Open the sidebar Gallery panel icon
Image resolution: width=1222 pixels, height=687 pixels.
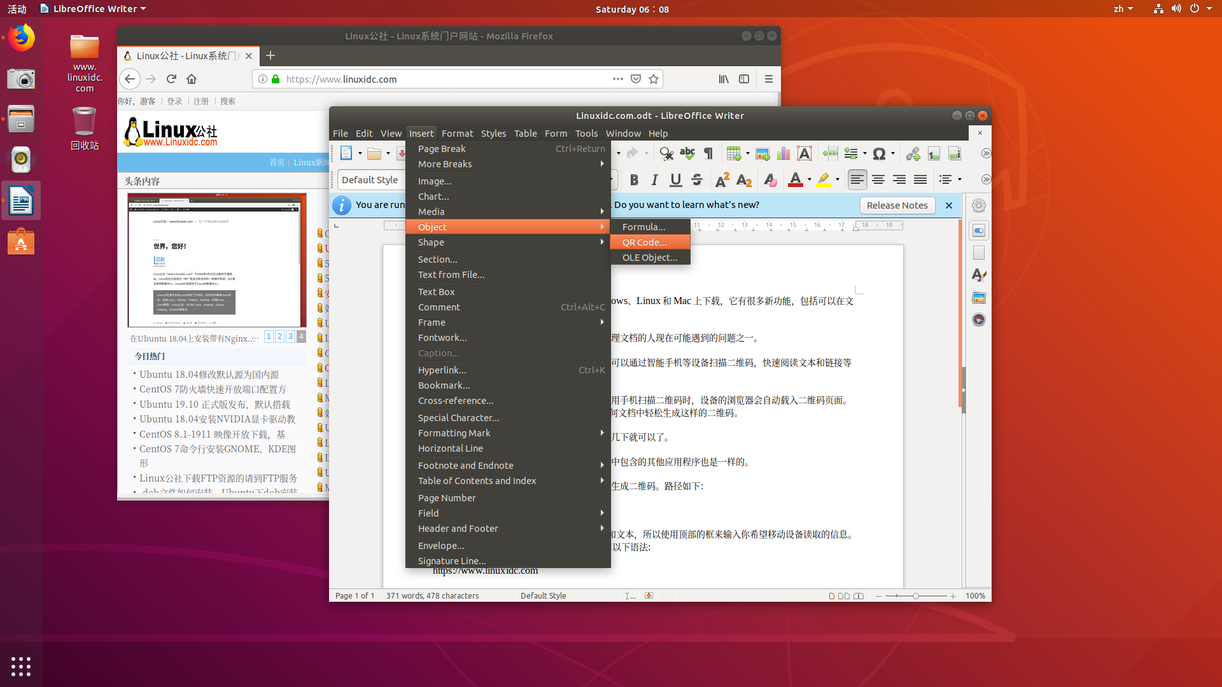[979, 297]
